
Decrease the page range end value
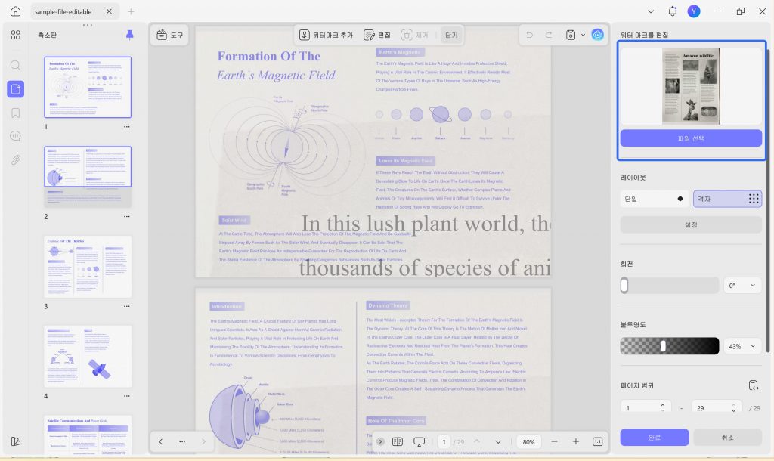[733, 410]
